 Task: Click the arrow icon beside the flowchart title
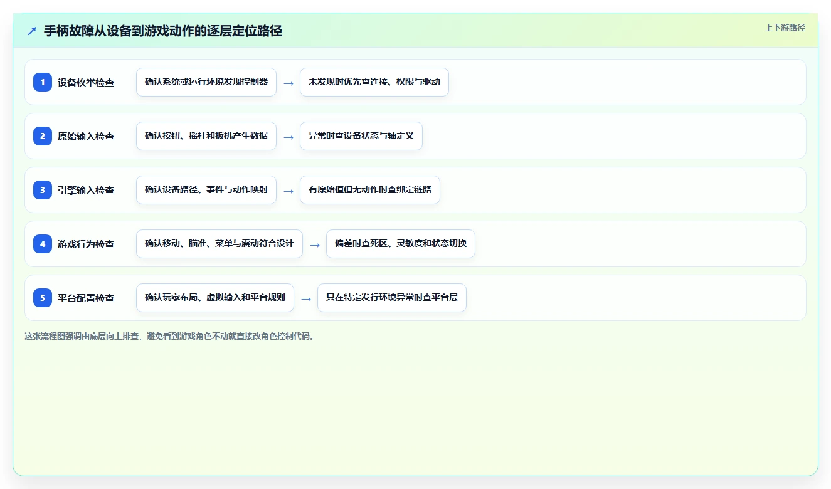coord(31,31)
